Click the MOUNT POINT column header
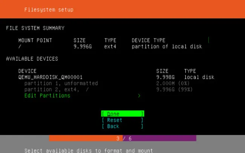 click(x=35, y=40)
